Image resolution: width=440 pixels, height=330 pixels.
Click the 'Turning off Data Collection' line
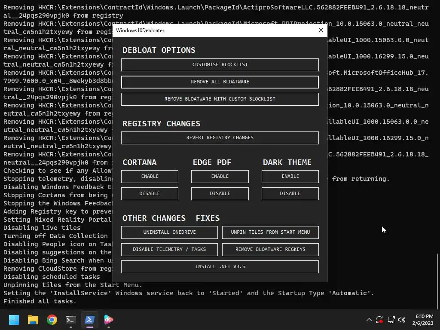[x=55, y=236]
